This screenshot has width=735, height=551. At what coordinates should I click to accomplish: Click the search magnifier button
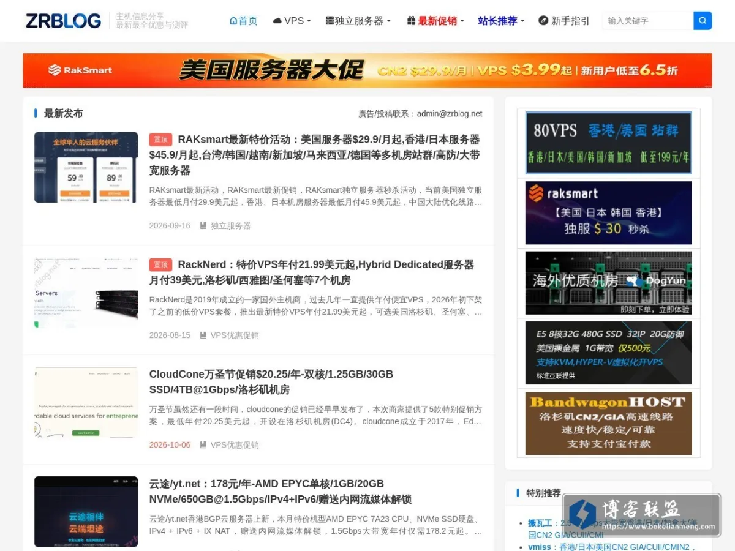(703, 21)
